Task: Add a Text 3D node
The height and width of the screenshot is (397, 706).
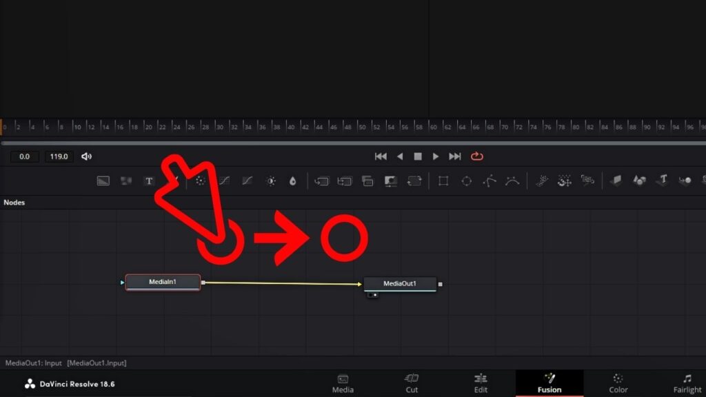Action: (x=663, y=181)
